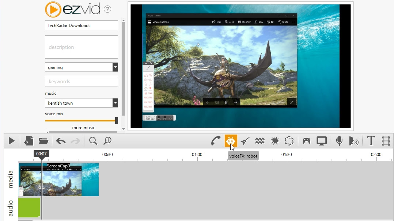Select the swirl voiceFX icon
The width and height of the screenshot is (394, 221).
click(x=289, y=141)
